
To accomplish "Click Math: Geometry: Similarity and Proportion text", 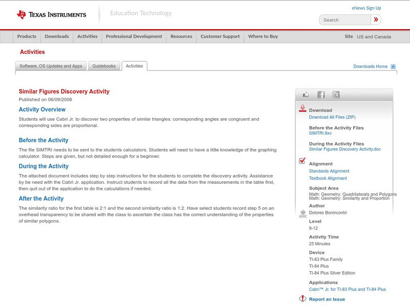I will click(x=350, y=199).
